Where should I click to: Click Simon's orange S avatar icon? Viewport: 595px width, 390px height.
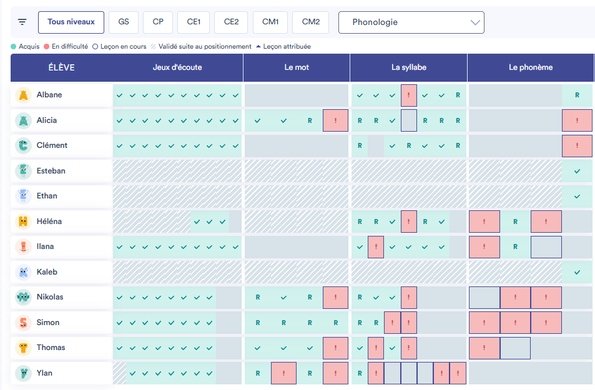(x=23, y=323)
